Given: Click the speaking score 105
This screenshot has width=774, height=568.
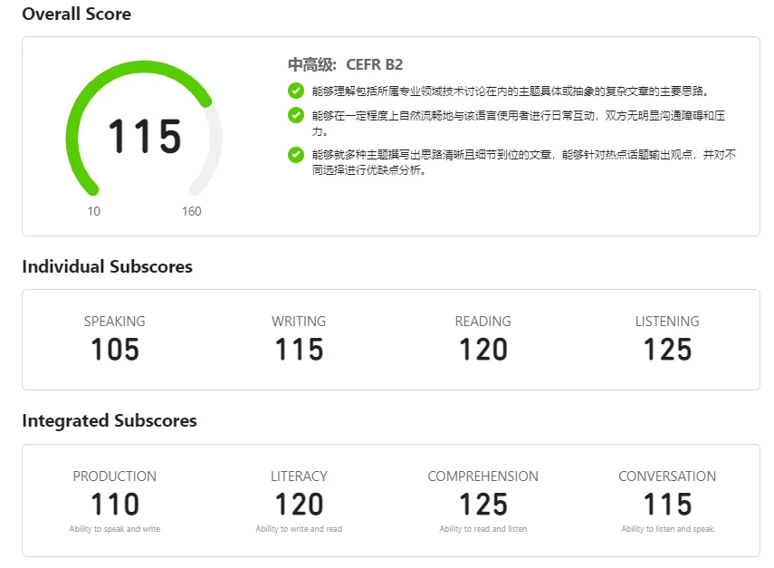Looking at the screenshot, I should coord(115,350).
